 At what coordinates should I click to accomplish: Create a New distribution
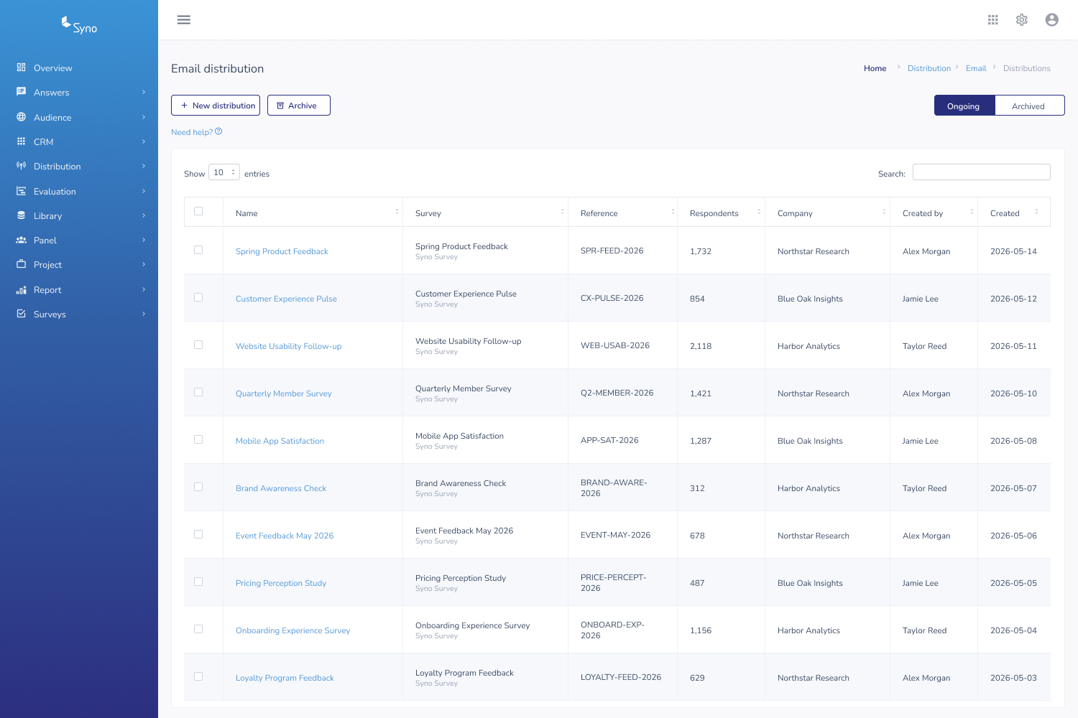coord(216,105)
